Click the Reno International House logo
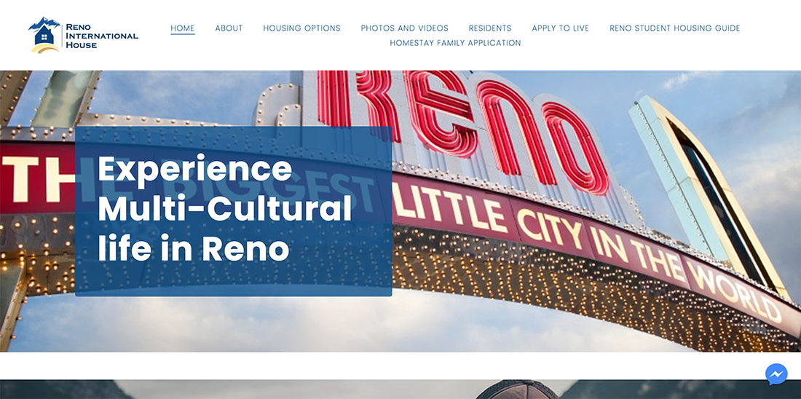 pyautogui.click(x=83, y=35)
